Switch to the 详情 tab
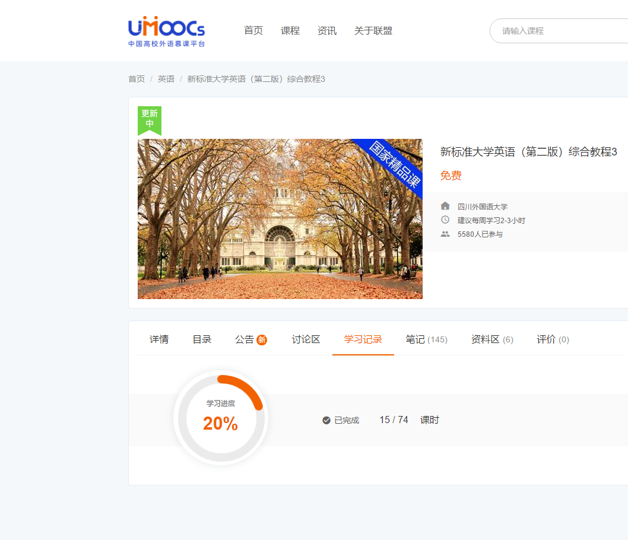 (159, 339)
